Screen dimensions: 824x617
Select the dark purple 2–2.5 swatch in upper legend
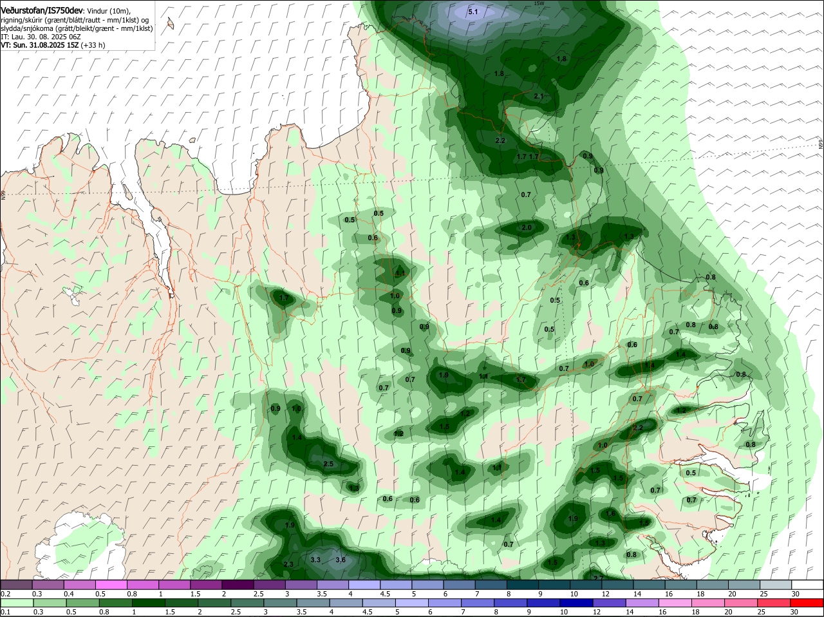click(238, 585)
